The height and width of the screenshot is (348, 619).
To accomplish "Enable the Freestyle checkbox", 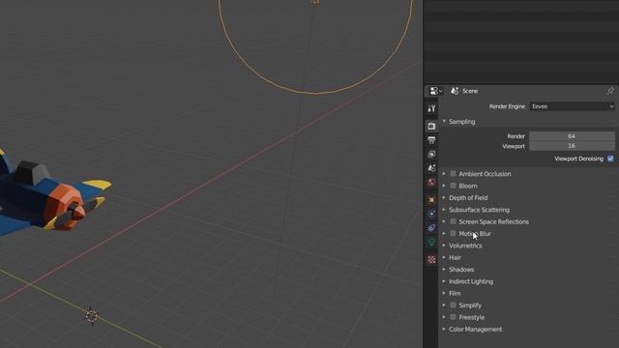I will click(x=454, y=317).
